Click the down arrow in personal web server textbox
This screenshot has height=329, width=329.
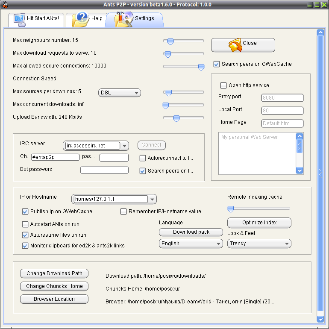300,170
